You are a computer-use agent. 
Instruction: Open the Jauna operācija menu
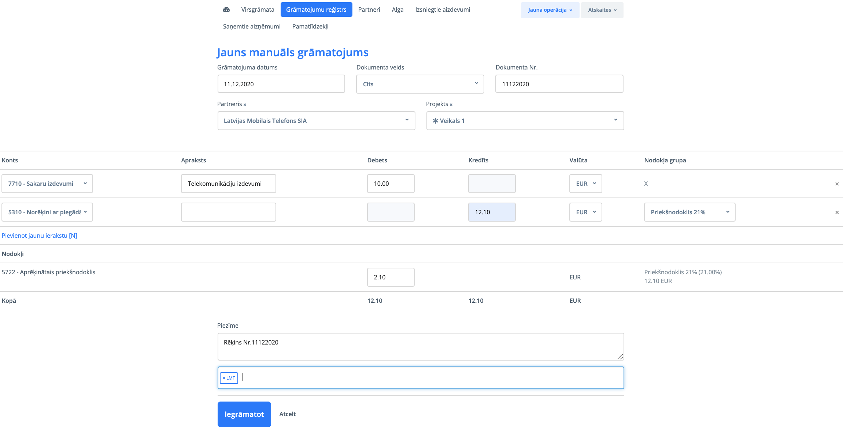(x=550, y=10)
